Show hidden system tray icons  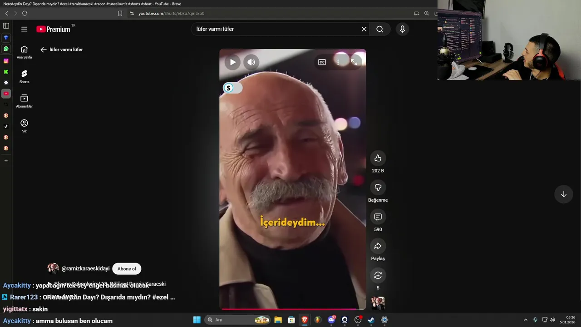click(526, 320)
